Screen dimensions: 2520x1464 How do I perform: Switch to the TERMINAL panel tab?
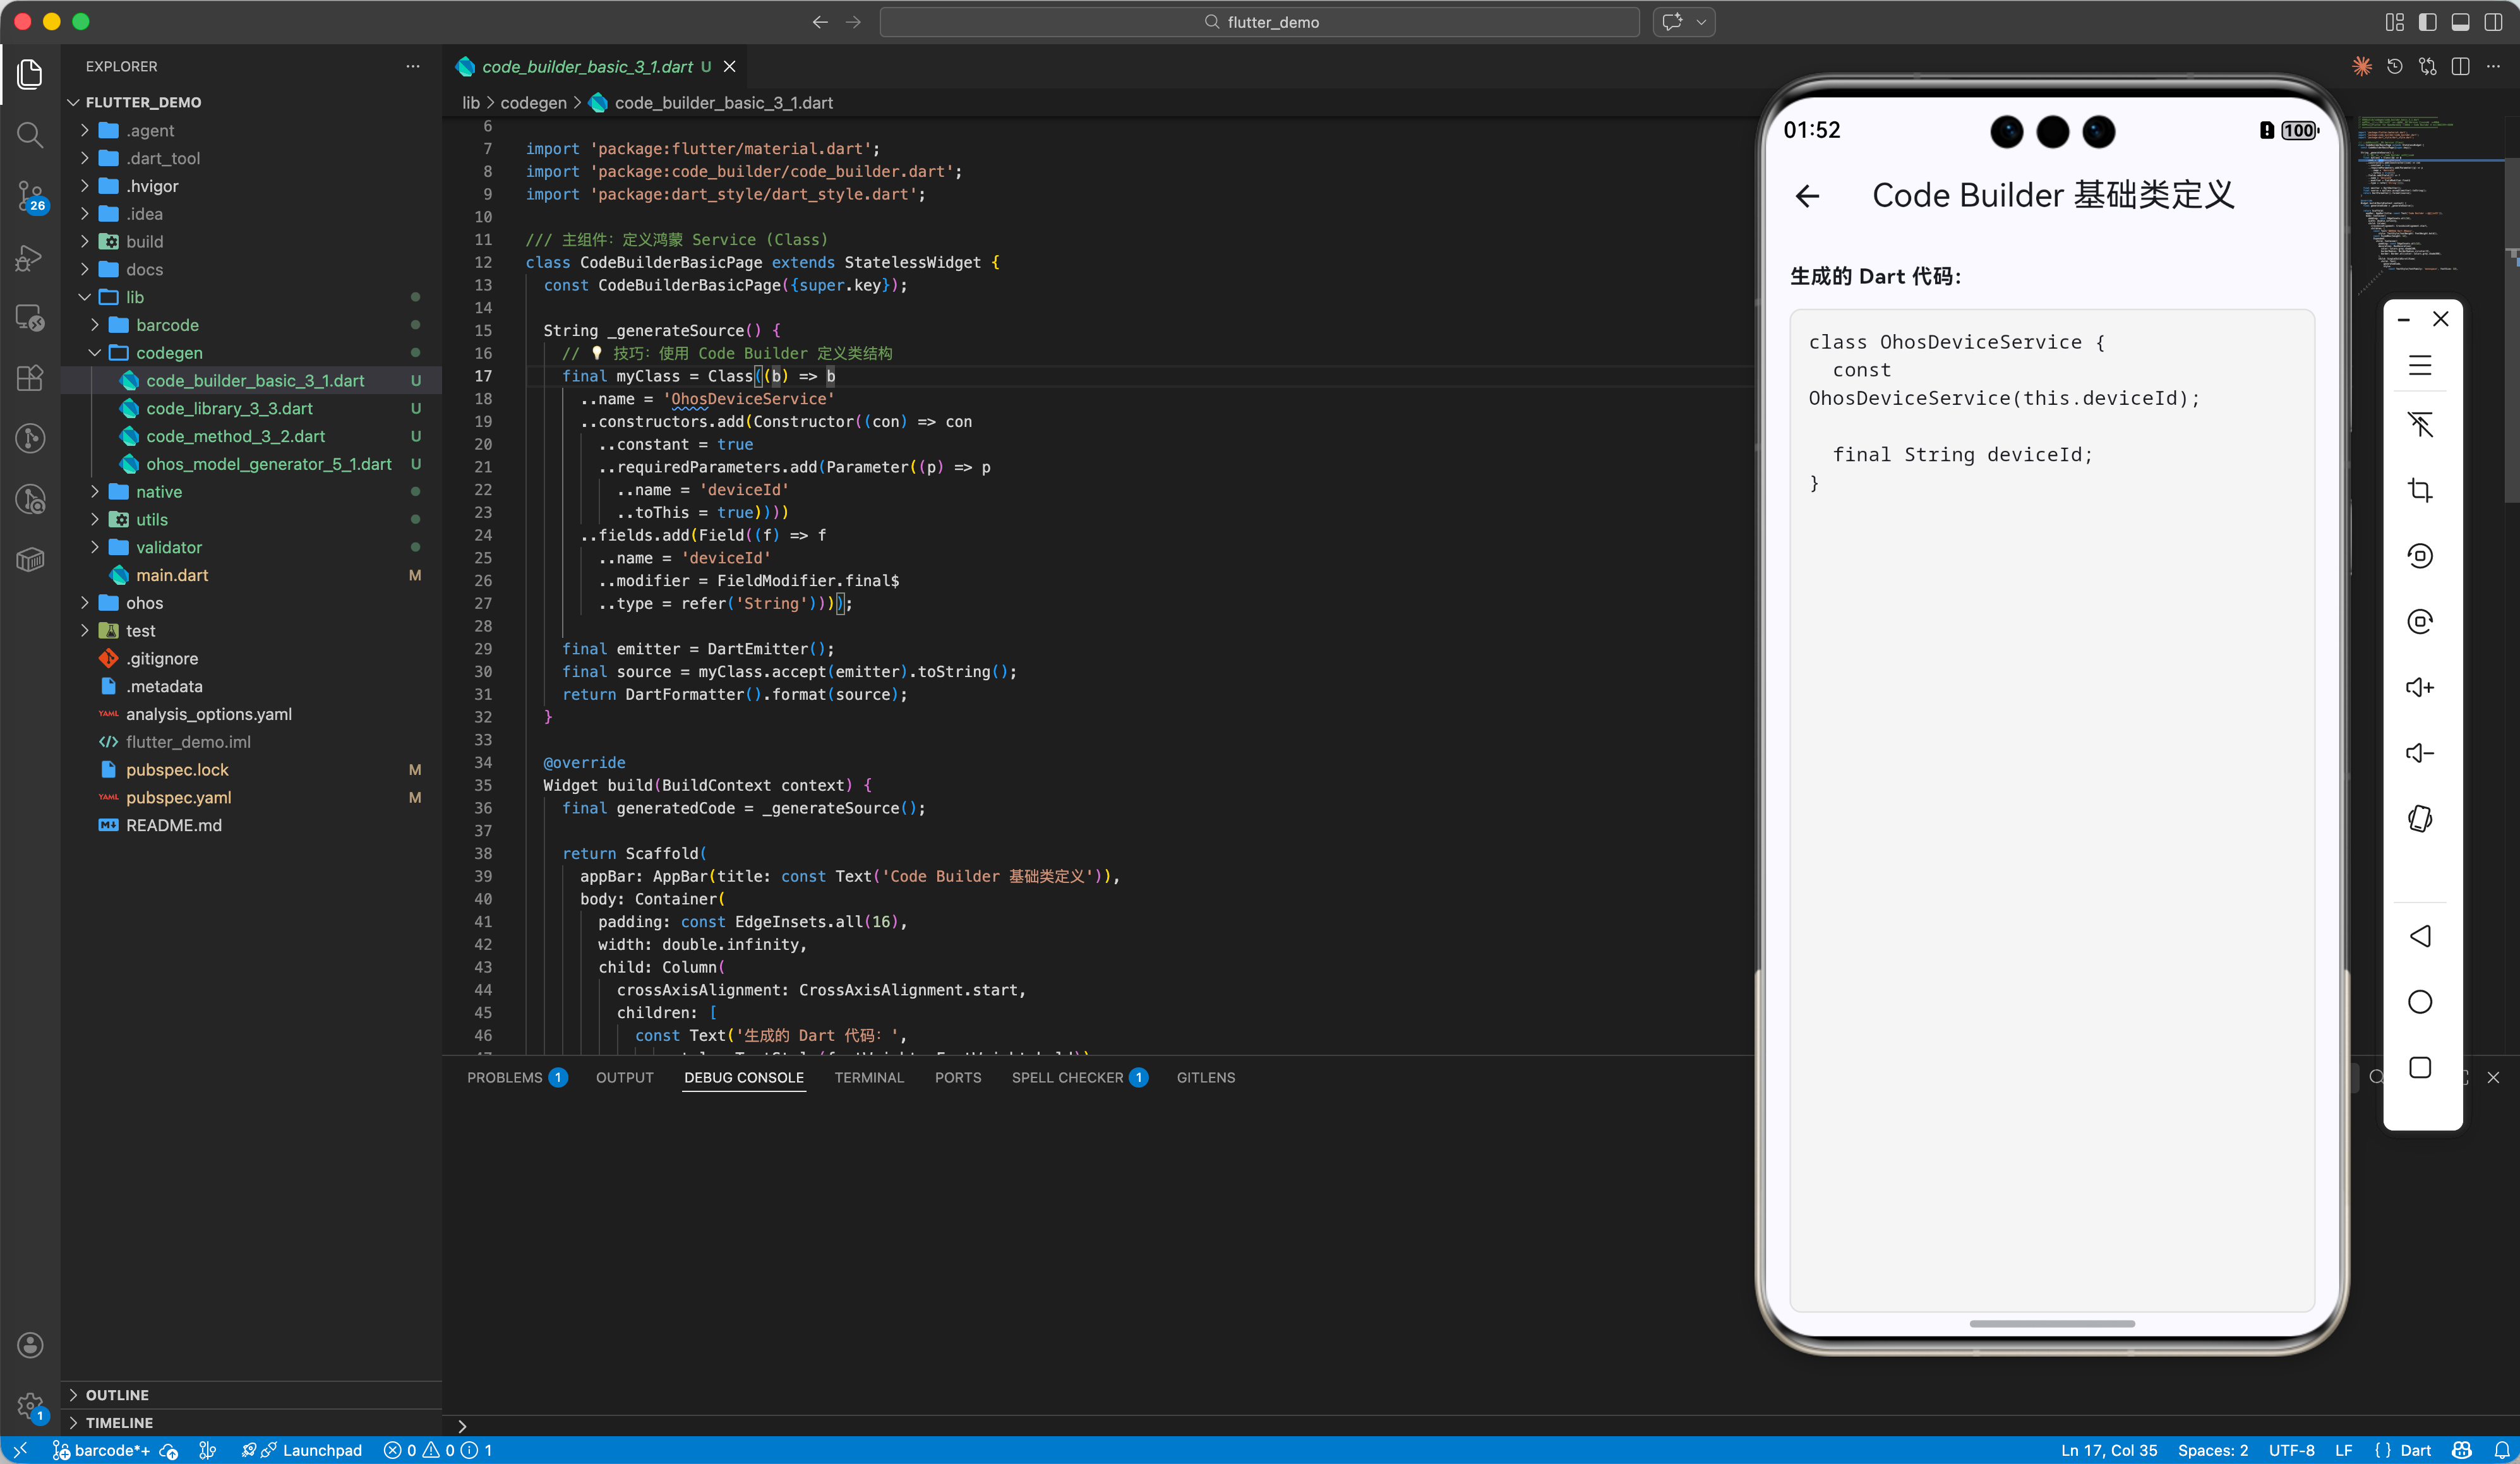click(868, 1077)
